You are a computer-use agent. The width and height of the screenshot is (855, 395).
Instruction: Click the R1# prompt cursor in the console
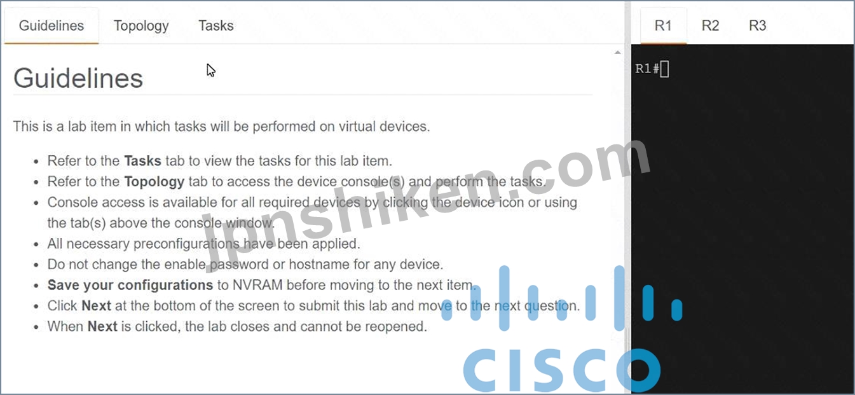tap(664, 69)
